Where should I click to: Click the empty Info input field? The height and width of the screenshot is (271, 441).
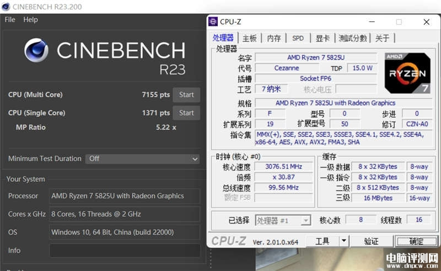pyautogui.click(x=125, y=251)
